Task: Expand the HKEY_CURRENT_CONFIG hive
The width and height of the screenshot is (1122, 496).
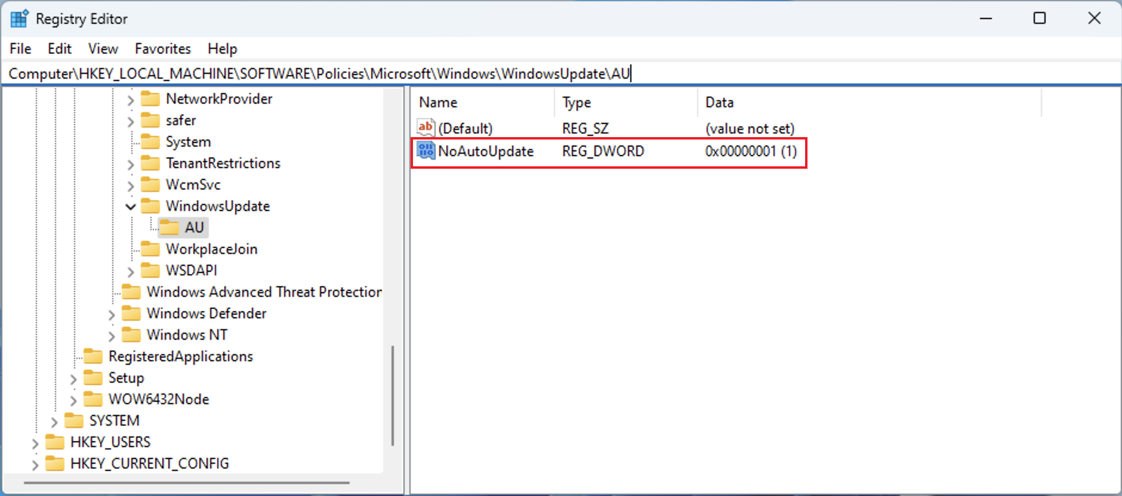Action: click(35, 464)
